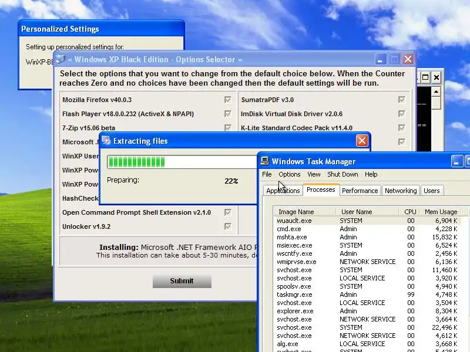Select the taskmgr.exe process row
Image resolution: width=470 pixels, height=352 pixels.
[x=367, y=295]
